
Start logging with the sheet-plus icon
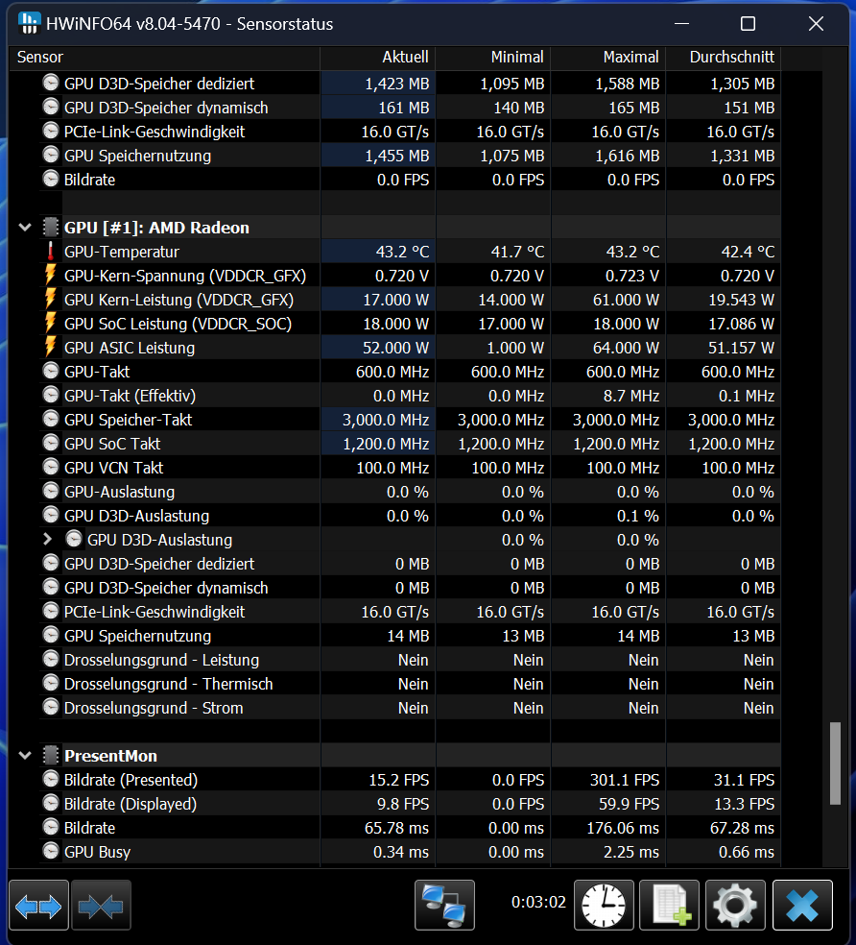pos(669,906)
